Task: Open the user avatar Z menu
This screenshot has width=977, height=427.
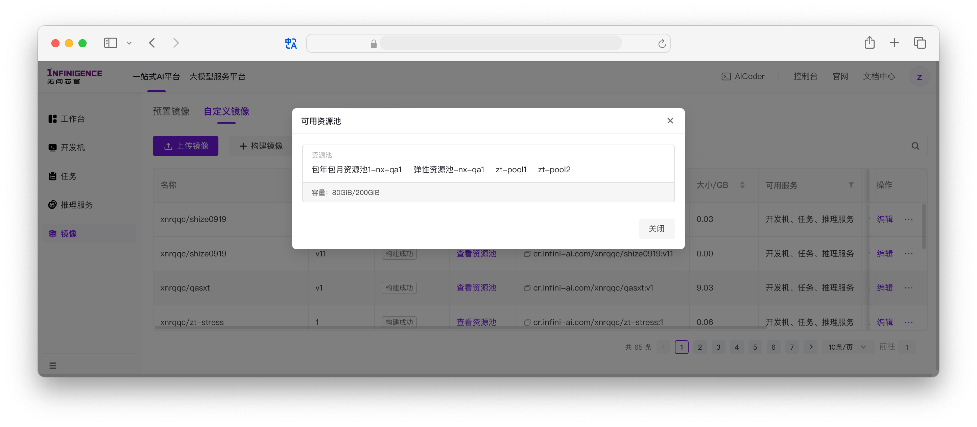Action: tap(919, 77)
